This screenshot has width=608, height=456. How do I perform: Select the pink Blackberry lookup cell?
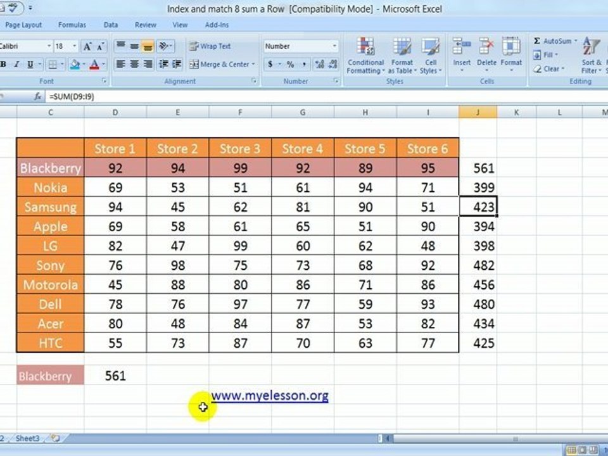(51, 376)
